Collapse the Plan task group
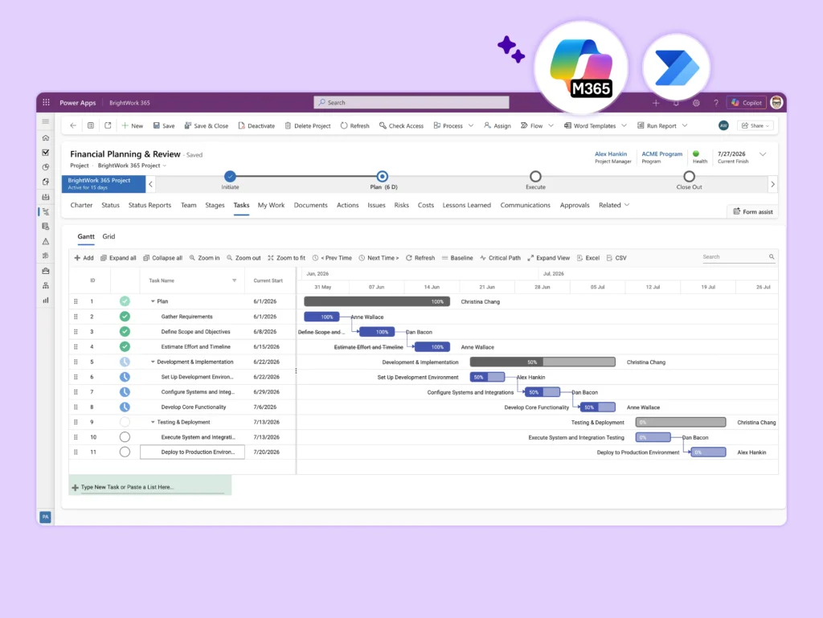Image resolution: width=823 pixels, height=618 pixels. point(153,301)
